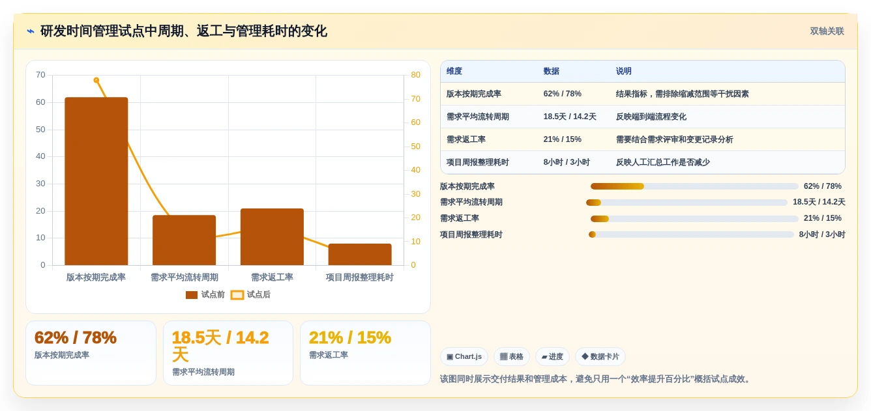Open the 62% / 78% data card
871x411 pixels.
click(91, 353)
